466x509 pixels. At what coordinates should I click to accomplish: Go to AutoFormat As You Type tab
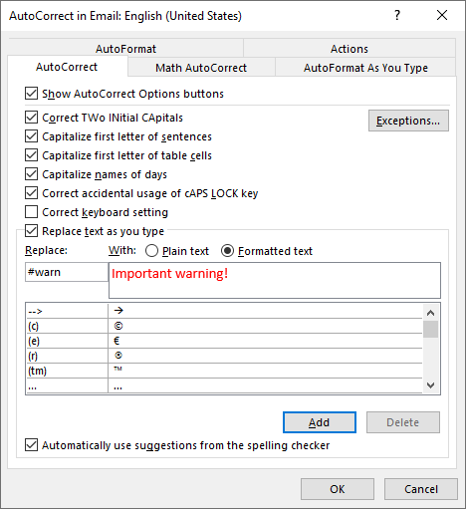pyautogui.click(x=365, y=68)
